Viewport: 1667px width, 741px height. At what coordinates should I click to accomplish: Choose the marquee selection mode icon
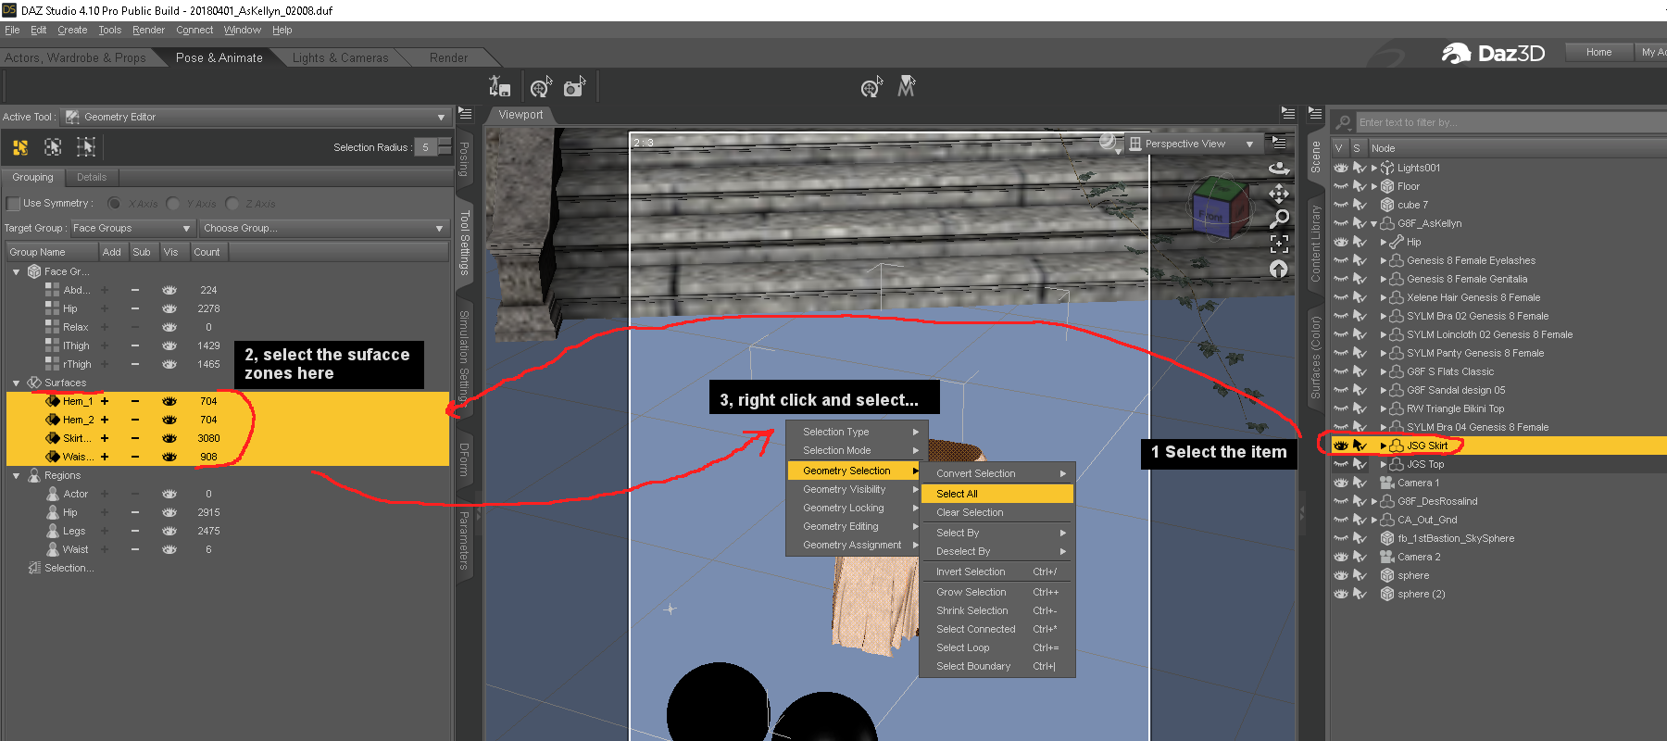(54, 147)
